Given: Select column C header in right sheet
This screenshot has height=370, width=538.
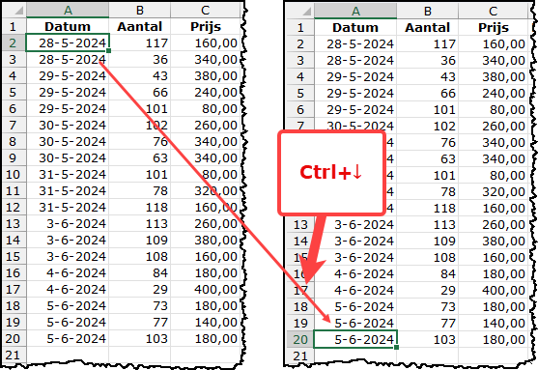Looking at the screenshot, I should 493,11.
